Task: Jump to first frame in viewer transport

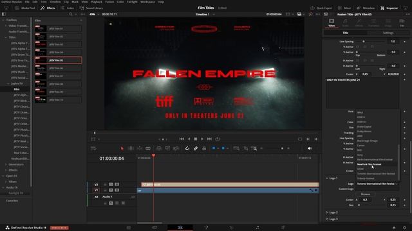Action: point(182,139)
